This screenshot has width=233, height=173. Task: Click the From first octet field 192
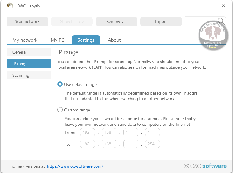point(87,132)
